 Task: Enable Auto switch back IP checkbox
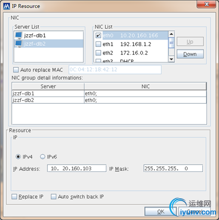(54, 196)
